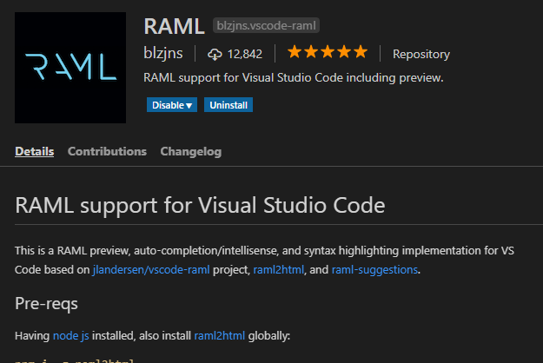Open the Disable dropdown arrow
Screen dimensions: 543x363
click(189, 106)
